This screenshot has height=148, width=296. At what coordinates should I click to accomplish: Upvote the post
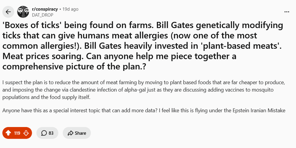pyautogui.click(x=8, y=133)
